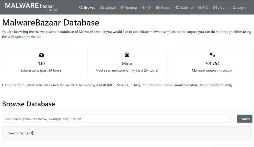
Task: Focus the database search input field
Action: click(x=116, y=119)
